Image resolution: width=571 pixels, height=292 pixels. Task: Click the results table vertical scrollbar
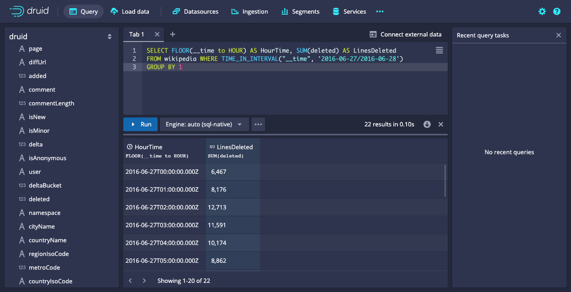point(445,180)
